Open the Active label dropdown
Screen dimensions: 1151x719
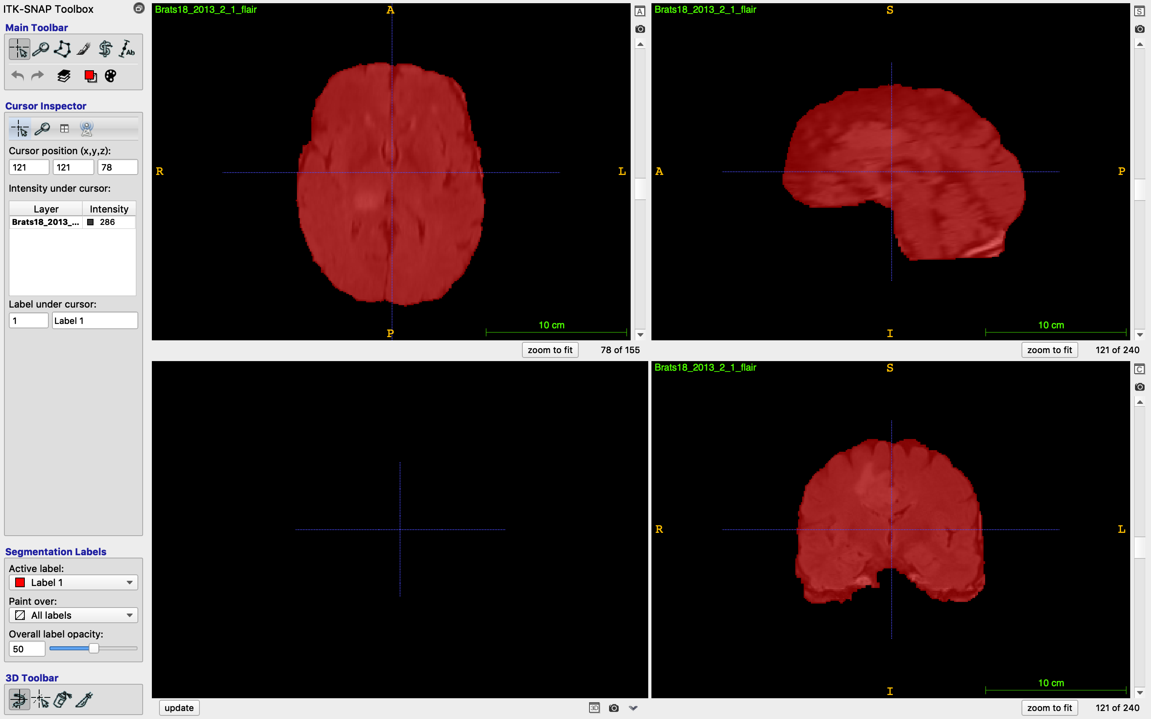(x=73, y=582)
